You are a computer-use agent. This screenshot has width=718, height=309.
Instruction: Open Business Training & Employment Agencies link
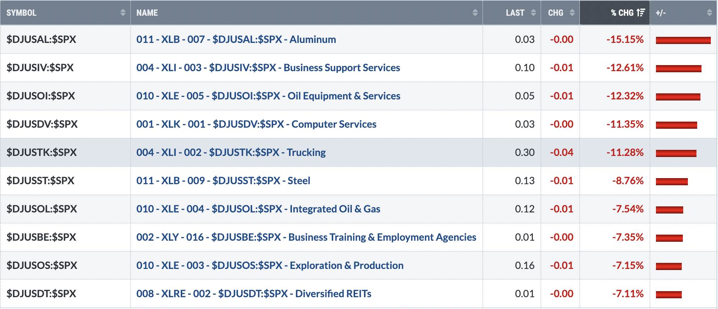306,237
